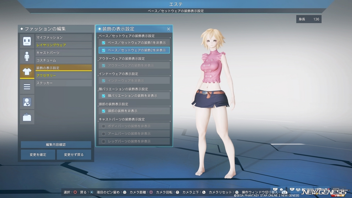Click the button icon next to カメラリセット
This screenshot has height=198, width=352.
[237, 192]
